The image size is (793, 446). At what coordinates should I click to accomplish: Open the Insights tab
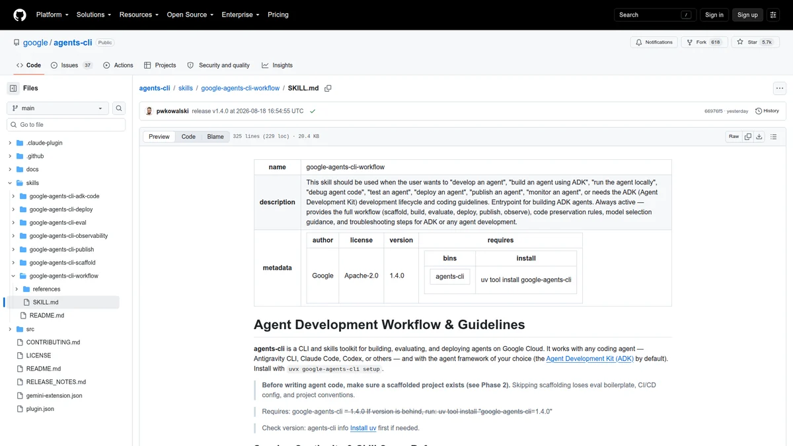277,65
